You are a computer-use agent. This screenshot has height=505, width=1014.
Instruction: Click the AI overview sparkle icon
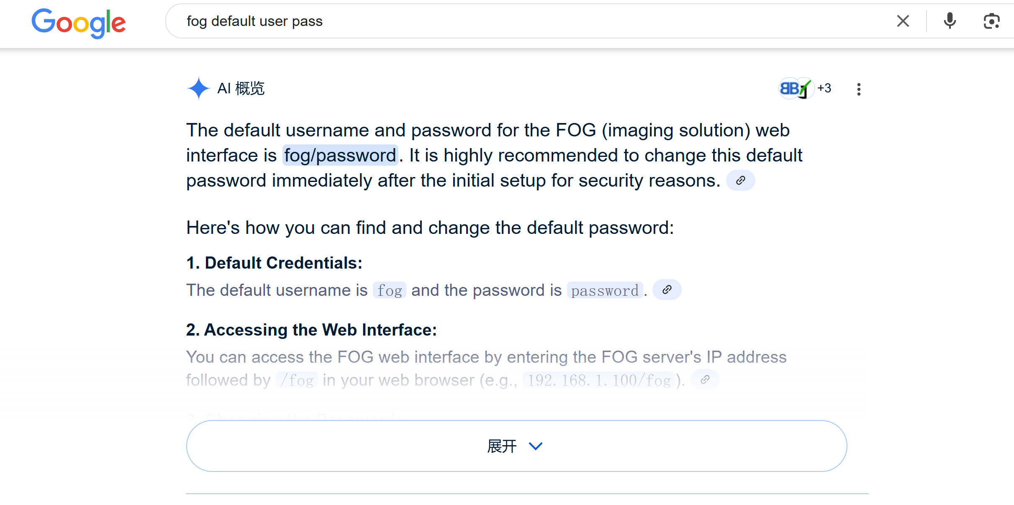pyautogui.click(x=198, y=88)
